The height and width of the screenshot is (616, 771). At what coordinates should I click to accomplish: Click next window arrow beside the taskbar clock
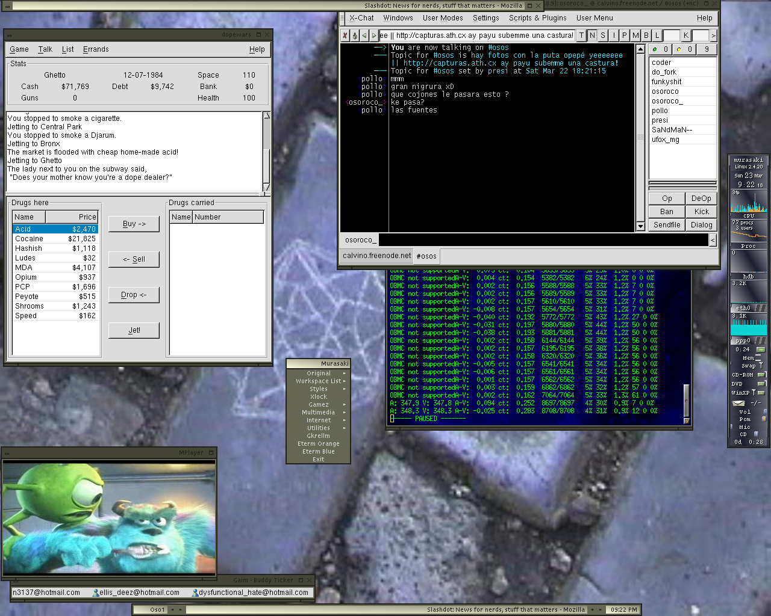coord(600,609)
